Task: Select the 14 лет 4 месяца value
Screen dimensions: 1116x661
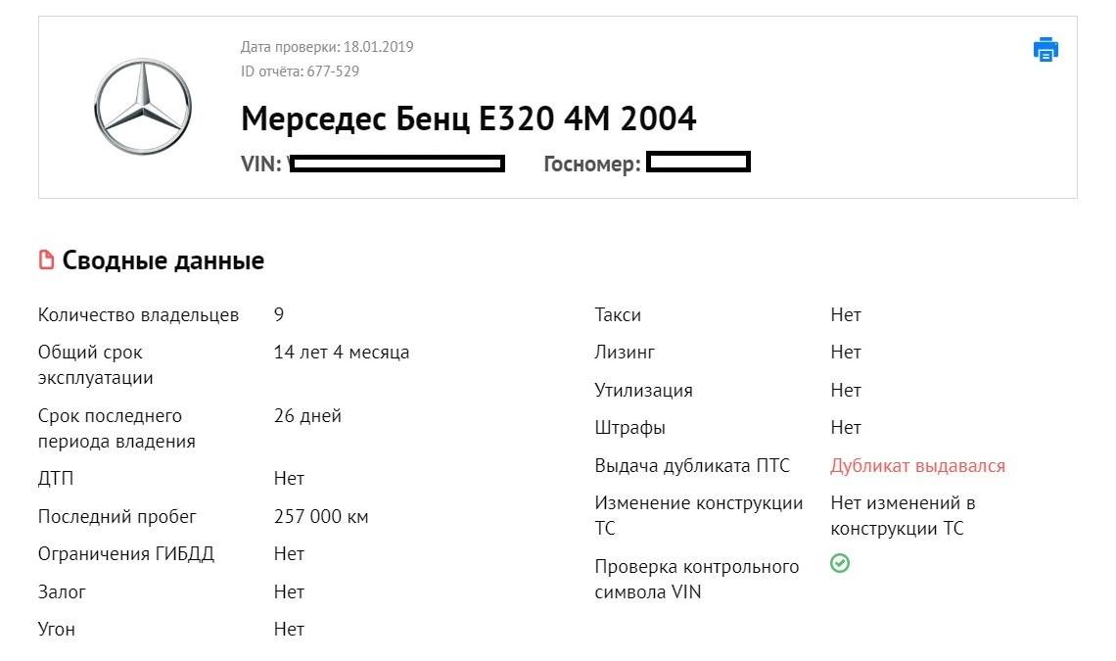Action: (x=342, y=353)
